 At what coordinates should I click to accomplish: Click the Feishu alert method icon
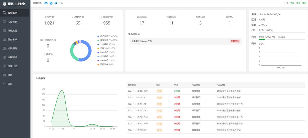pyautogui.click(x=56, y=3)
